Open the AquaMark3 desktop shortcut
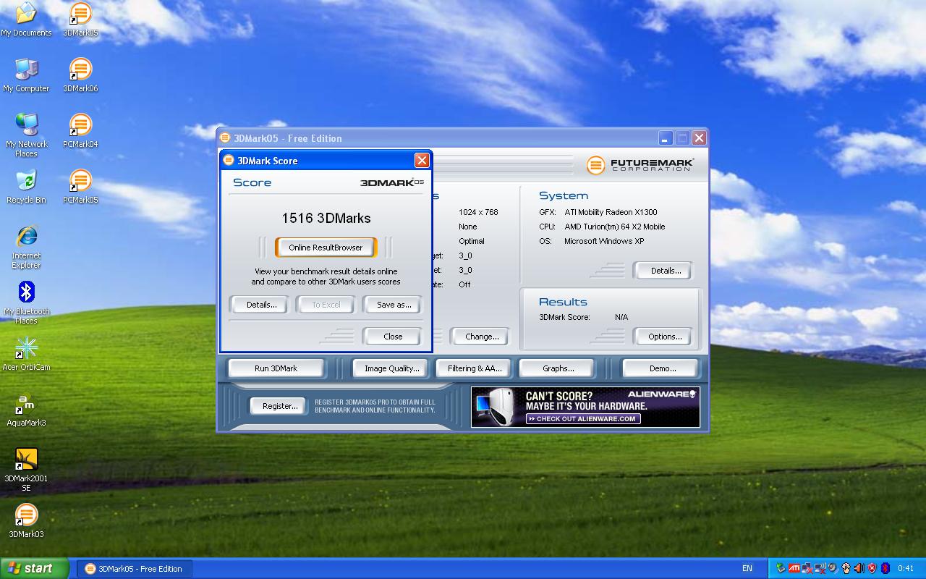The image size is (926, 579). [26, 410]
